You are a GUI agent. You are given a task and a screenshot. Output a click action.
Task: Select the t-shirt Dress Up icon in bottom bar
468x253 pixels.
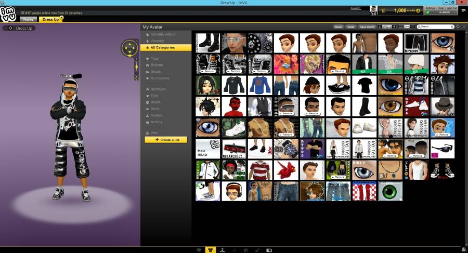coord(211,250)
